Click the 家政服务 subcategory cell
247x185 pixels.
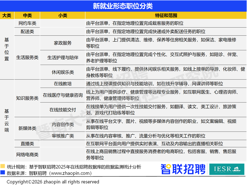[63, 43]
